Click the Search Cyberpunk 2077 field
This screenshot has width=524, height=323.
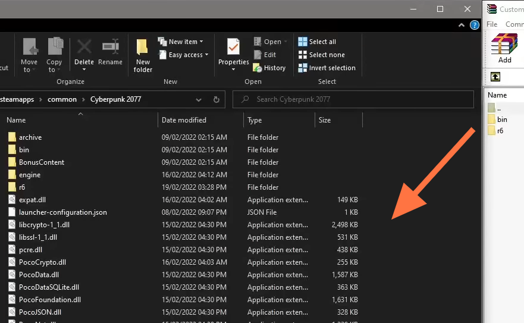coord(353,99)
